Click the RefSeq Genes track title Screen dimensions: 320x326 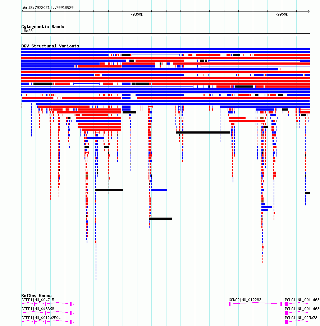36,295
